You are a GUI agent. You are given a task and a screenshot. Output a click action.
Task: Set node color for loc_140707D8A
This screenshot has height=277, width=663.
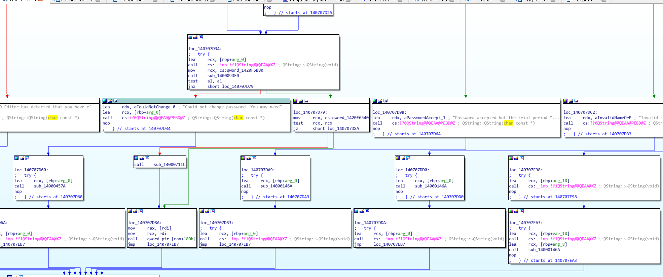pyautogui.click(x=130, y=211)
